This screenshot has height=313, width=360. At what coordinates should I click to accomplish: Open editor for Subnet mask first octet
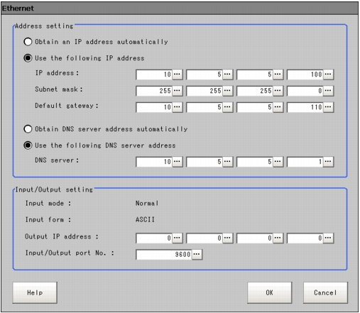pos(177,91)
